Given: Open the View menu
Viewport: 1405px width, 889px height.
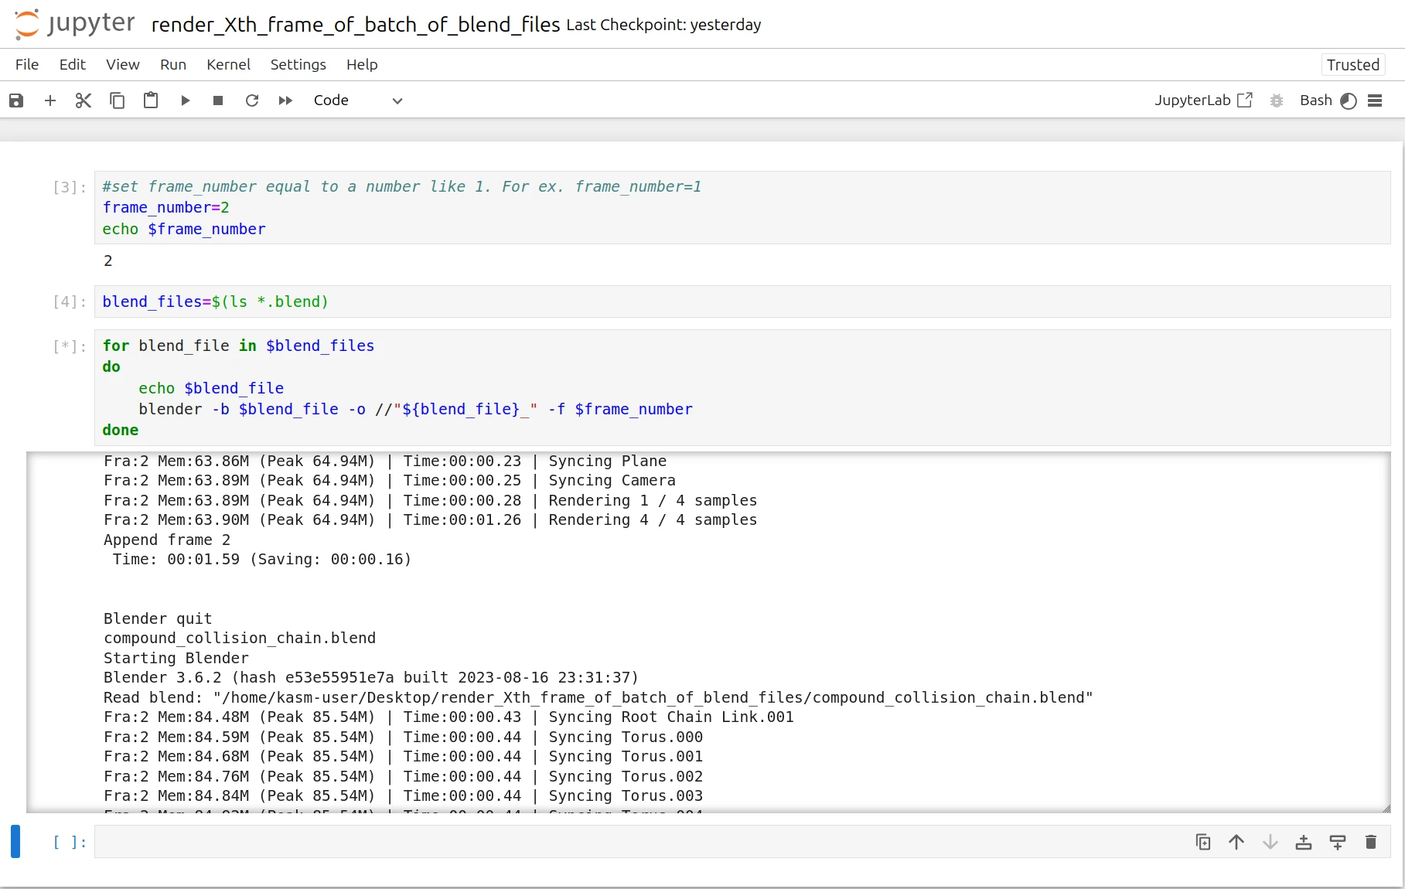Looking at the screenshot, I should pos(123,65).
